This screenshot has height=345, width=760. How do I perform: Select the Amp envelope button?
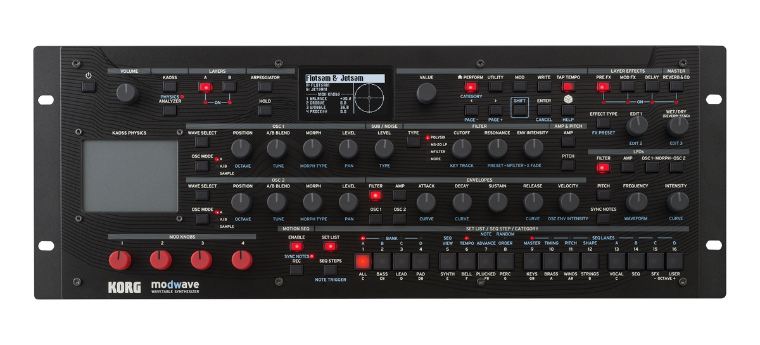(400, 195)
